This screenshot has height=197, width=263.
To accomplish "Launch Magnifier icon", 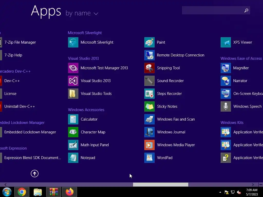I will pyautogui.click(x=226, y=68).
